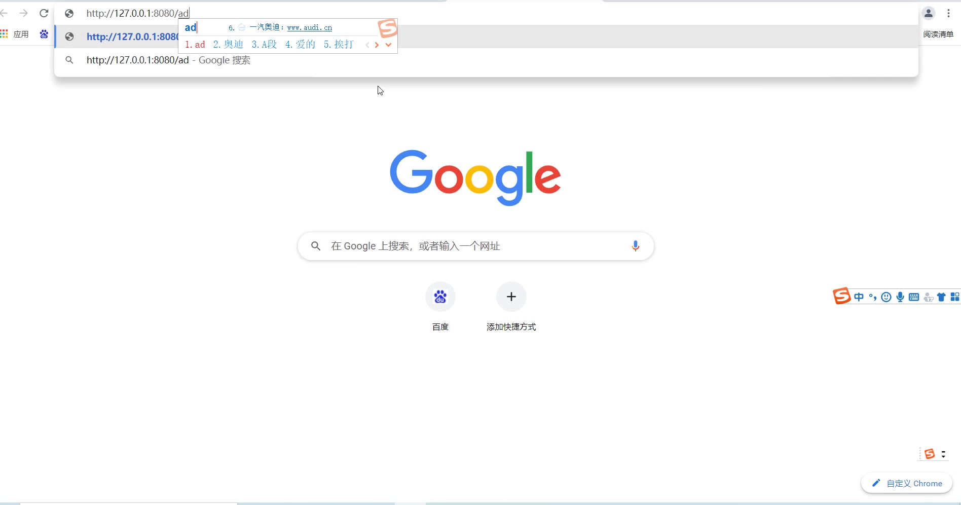The image size is (961, 505).
Task: Start voice search with the microphone icon
Action: click(x=635, y=246)
